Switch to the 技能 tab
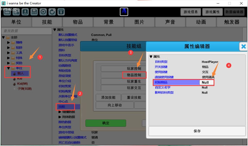This screenshot has width=248, height=146. (x=47, y=22)
